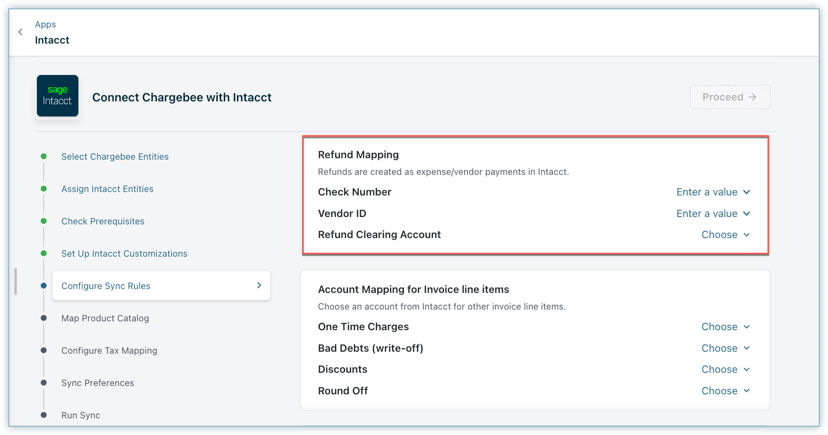Click the chevron arrow on Configure Sync Rules
Viewport: 828px width, 435px height.
point(259,286)
